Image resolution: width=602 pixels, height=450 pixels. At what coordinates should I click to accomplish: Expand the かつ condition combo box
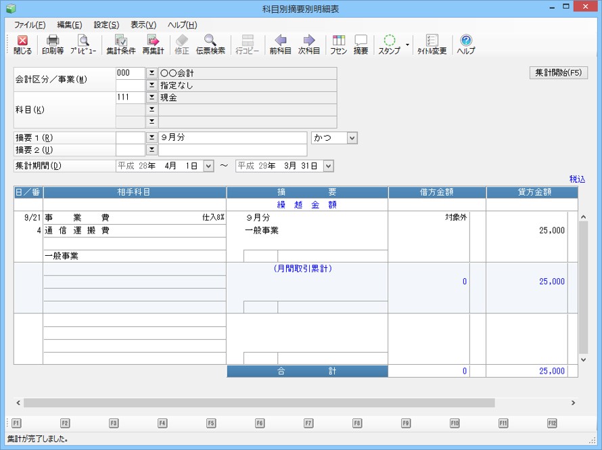coord(351,138)
